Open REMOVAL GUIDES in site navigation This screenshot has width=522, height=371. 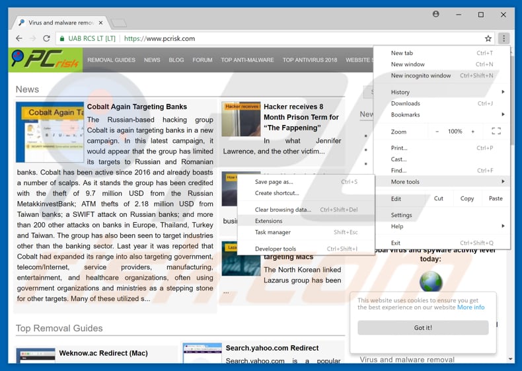tap(111, 60)
